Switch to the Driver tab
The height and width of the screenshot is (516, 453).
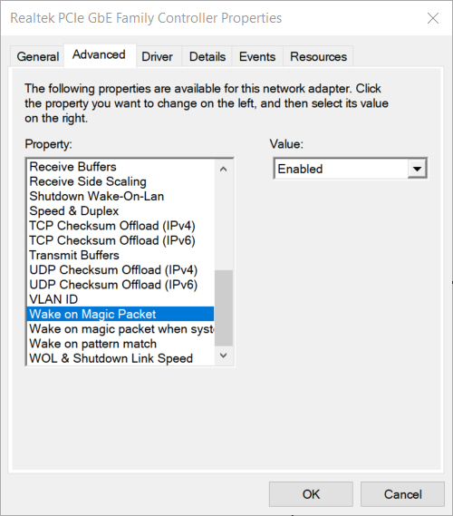(157, 56)
